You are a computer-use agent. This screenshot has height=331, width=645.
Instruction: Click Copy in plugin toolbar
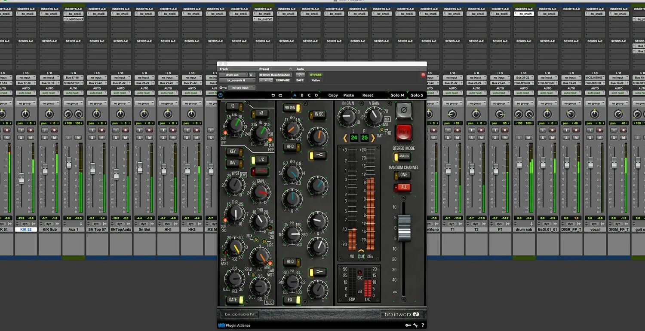(x=333, y=95)
